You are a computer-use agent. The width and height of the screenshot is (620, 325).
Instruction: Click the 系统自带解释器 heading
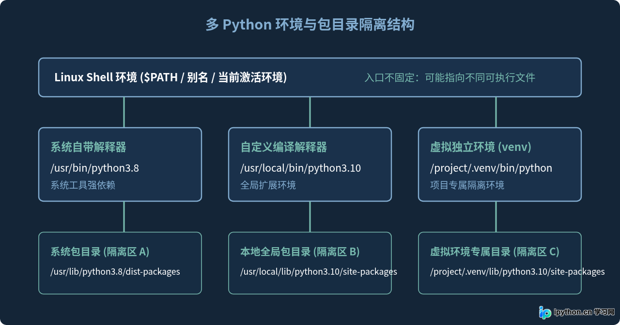pos(89,147)
